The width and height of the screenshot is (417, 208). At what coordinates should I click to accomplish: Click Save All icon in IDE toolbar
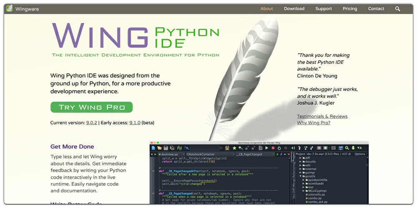[x=172, y=148]
